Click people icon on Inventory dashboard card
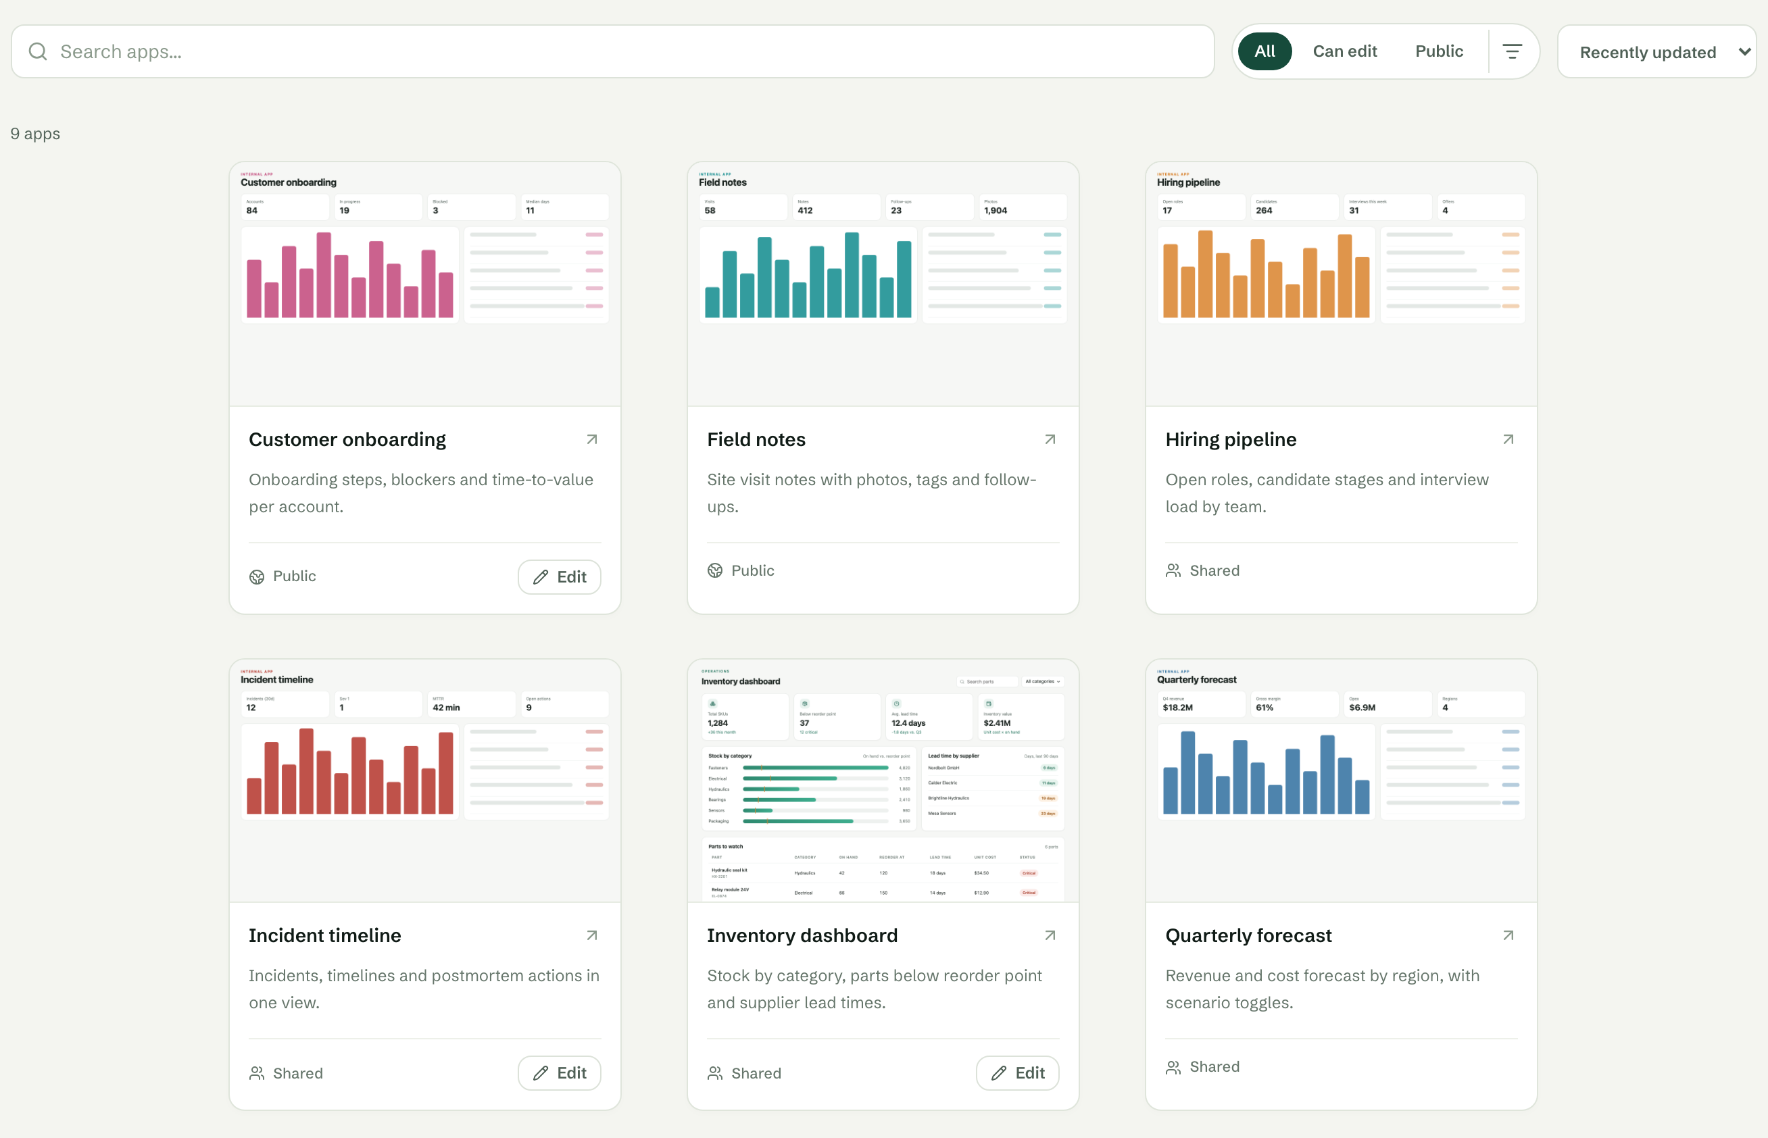 coord(714,1073)
